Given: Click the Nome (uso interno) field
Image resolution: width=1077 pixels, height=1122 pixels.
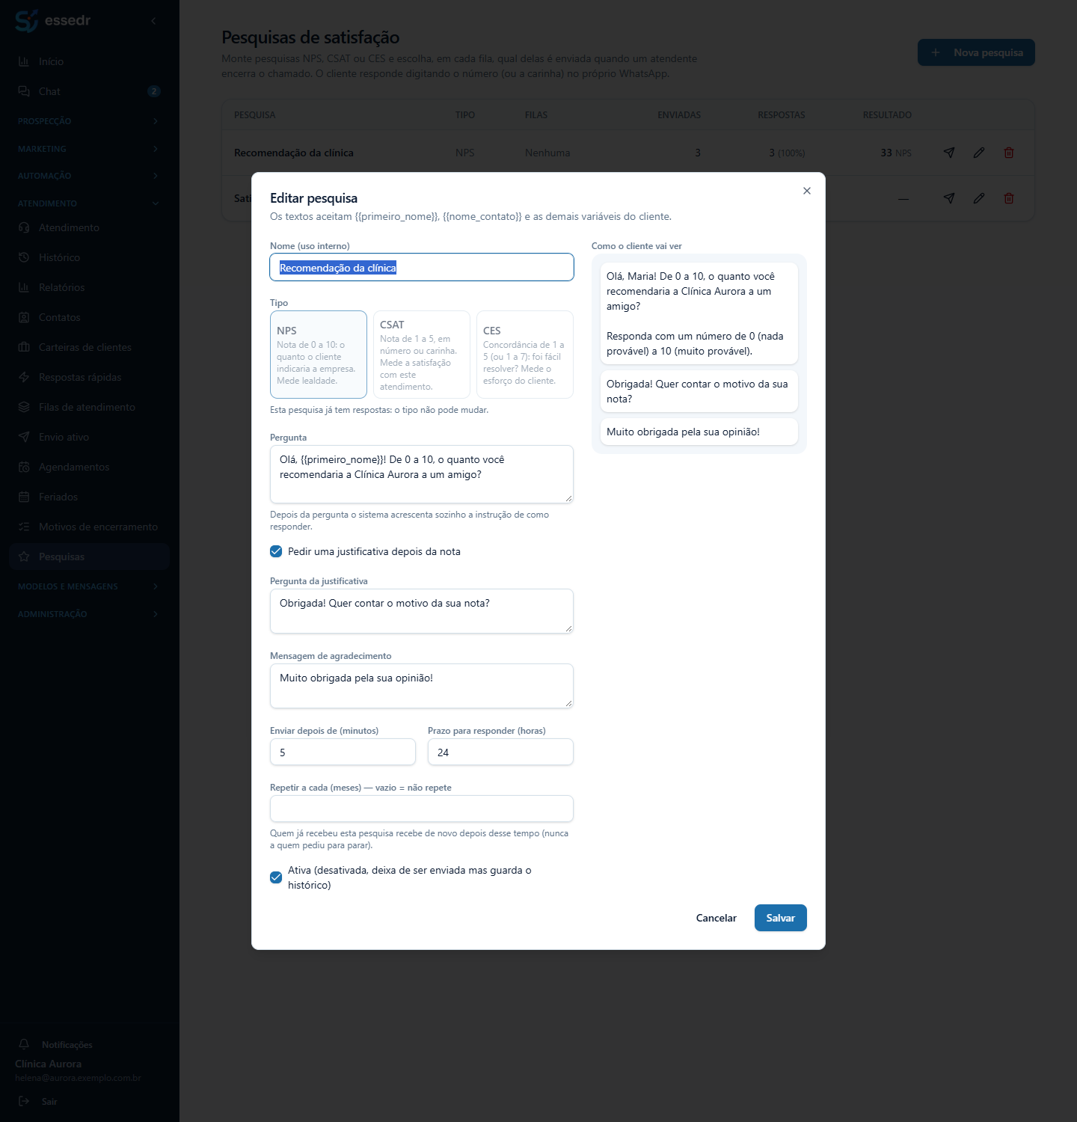Looking at the screenshot, I should point(422,267).
